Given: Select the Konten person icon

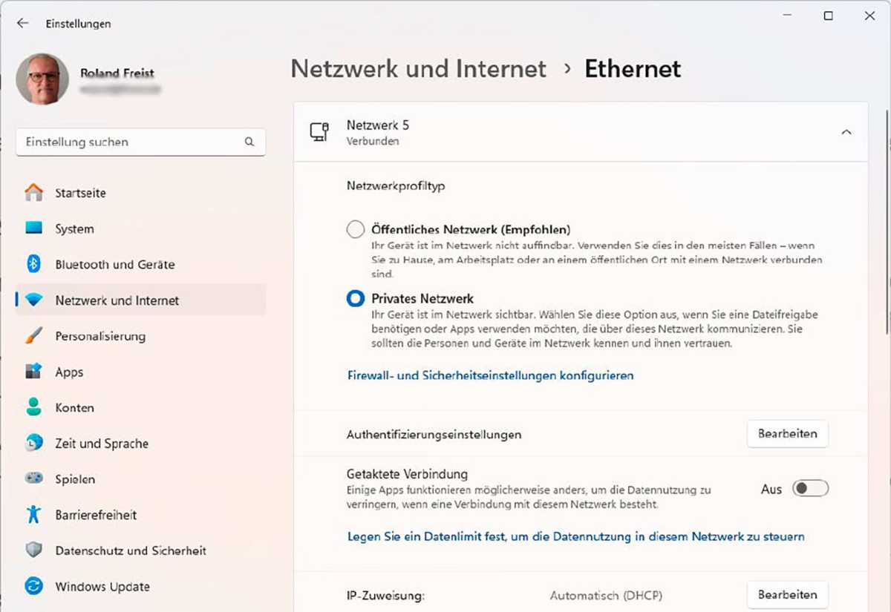Looking at the screenshot, I should coord(33,407).
